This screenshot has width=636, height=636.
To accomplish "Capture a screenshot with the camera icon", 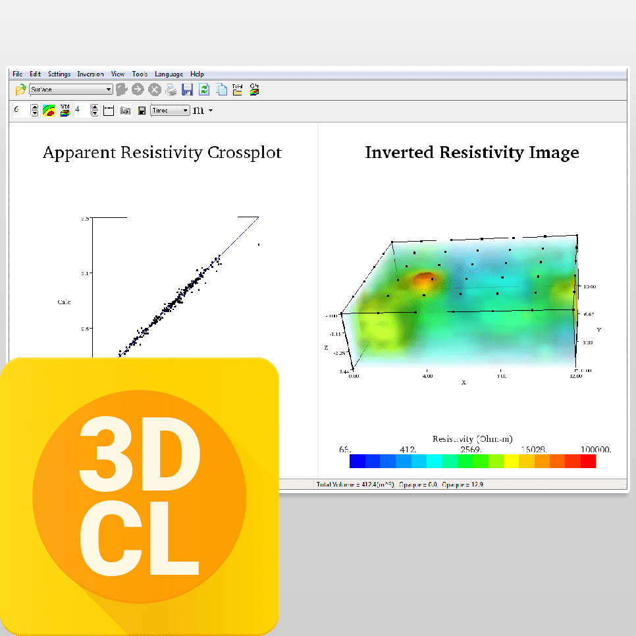I will 125,110.
